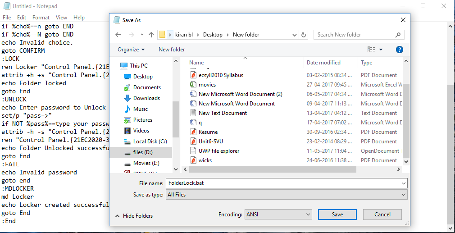The width and height of the screenshot is (455, 233).
Task: Open the Save as type dropdown
Action: (287, 195)
